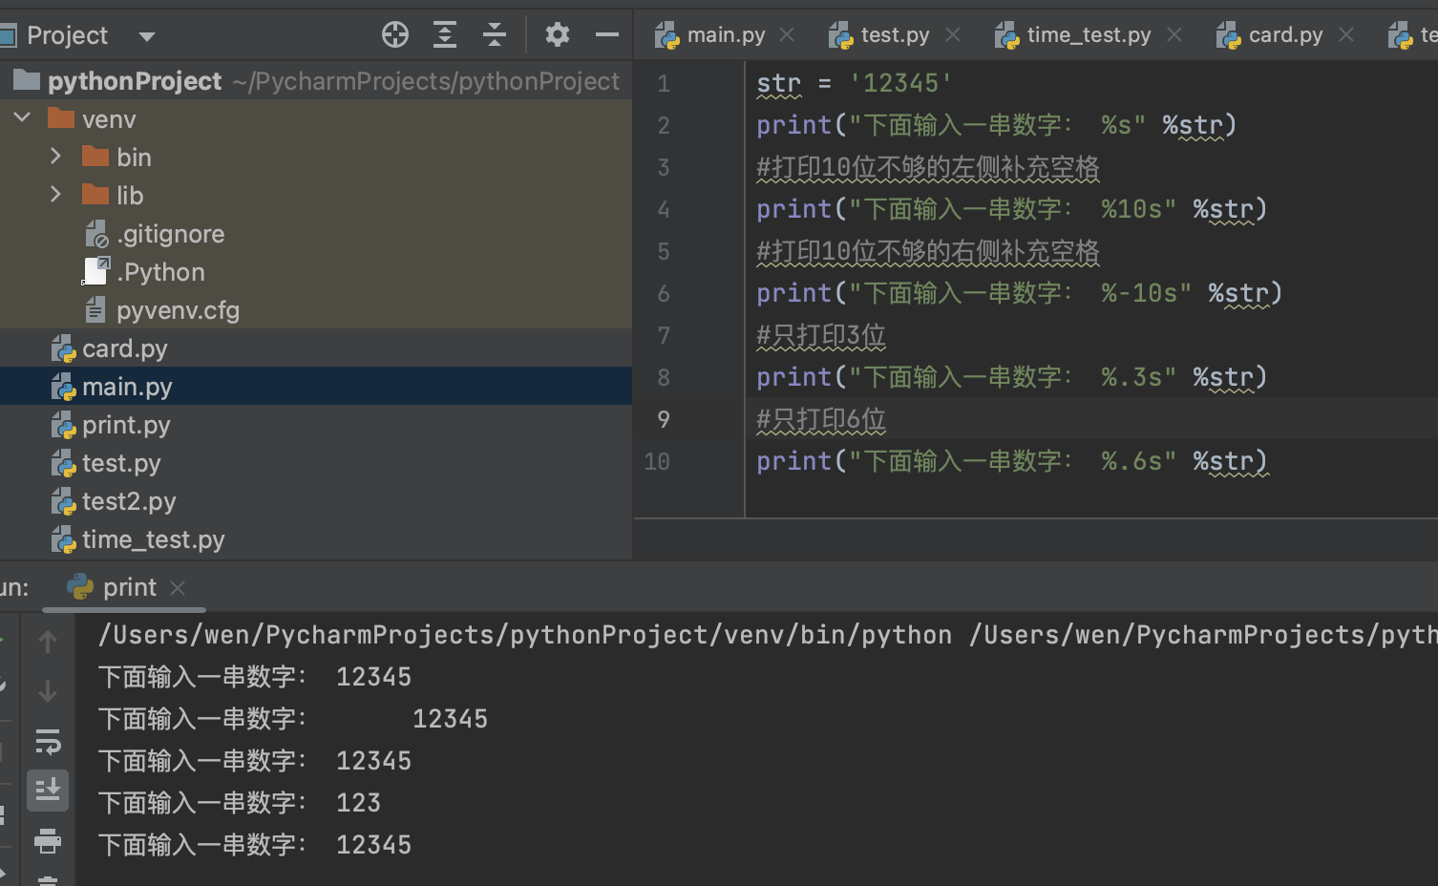
Task: Select time_test.py in project tree
Action: 316,539
